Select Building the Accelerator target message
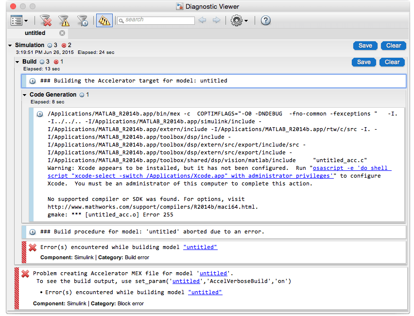The width and height of the screenshot is (414, 316). click(214, 81)
